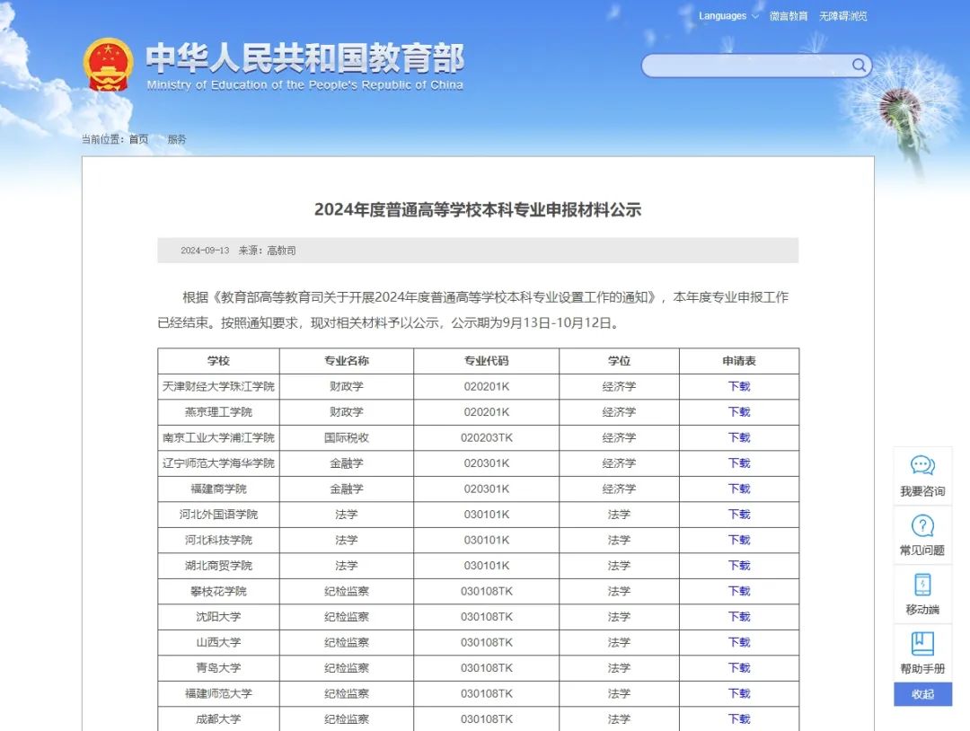Download the 南京工业大学浦江学院 application form

[738, 438]
